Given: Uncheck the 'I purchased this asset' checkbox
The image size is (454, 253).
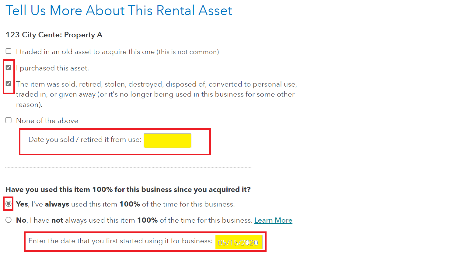Looking at the screenshot, I should click(x=9, y=67).
